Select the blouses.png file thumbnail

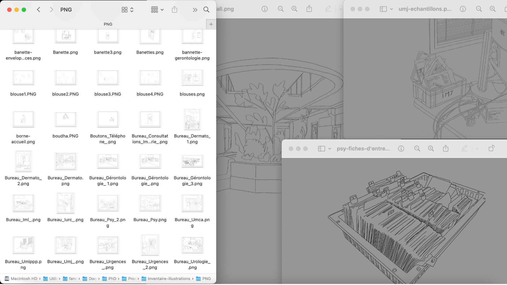pyautogui.click(x=192, y=77)
